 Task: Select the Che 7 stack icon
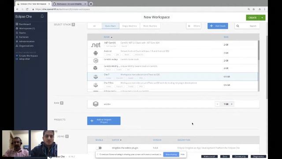tap(96, 76)
